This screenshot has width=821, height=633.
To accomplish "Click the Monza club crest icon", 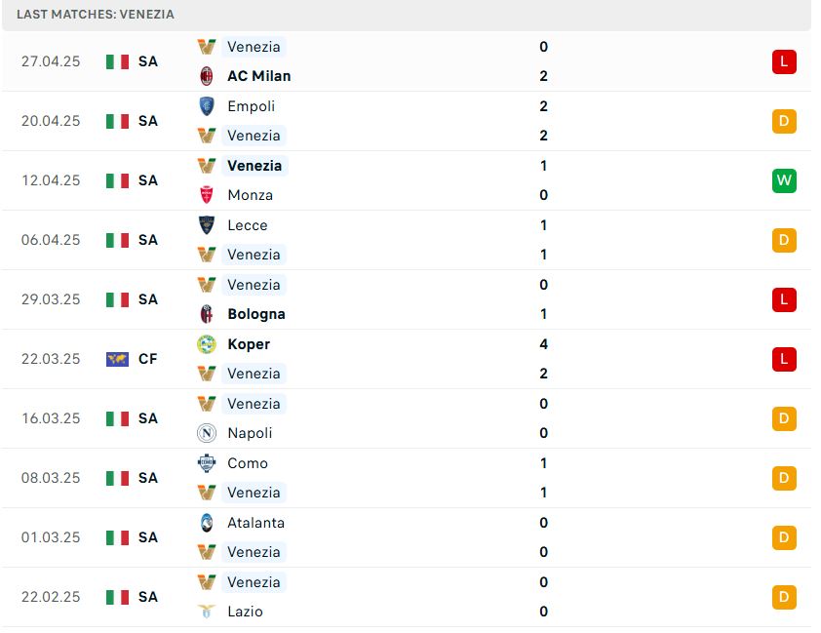I will 207,195.
